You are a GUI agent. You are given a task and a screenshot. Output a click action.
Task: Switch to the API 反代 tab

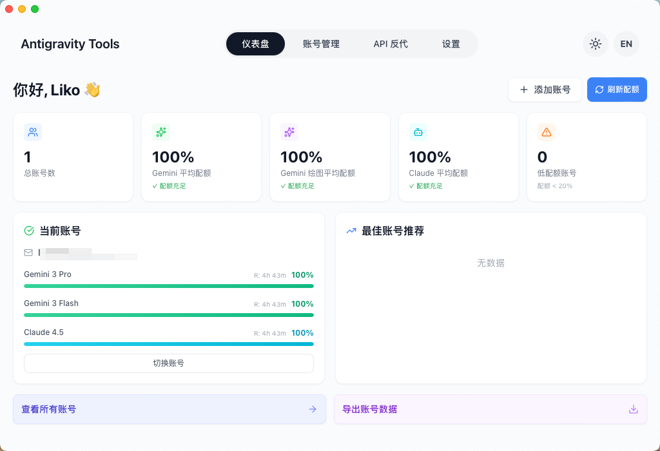click(391, 44)
